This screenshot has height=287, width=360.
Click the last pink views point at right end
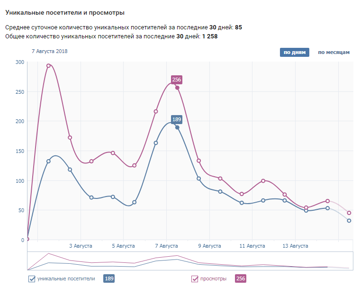[x=349, y=213]
